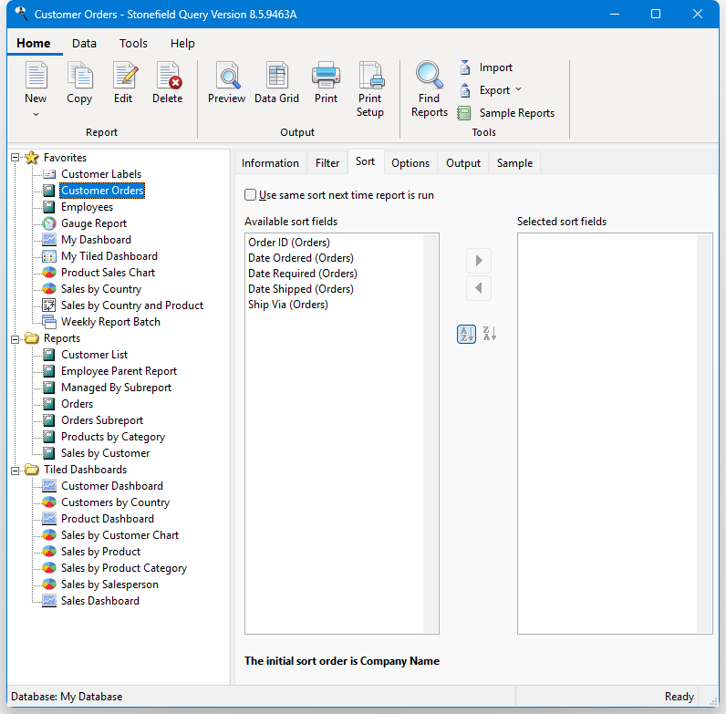Open the New report dropdown arrow

tap(36, 115)
